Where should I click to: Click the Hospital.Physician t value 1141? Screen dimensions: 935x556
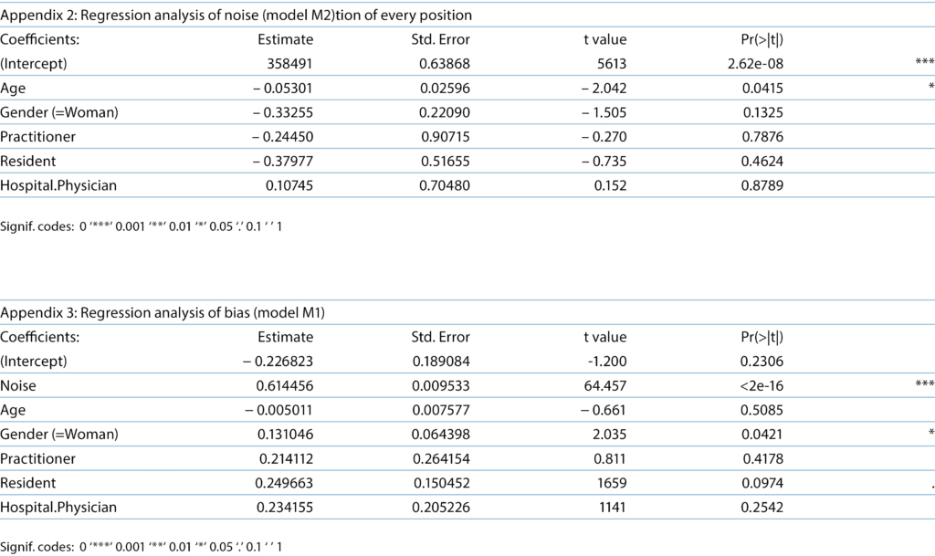pyautogui.click(x=611, y=506)
